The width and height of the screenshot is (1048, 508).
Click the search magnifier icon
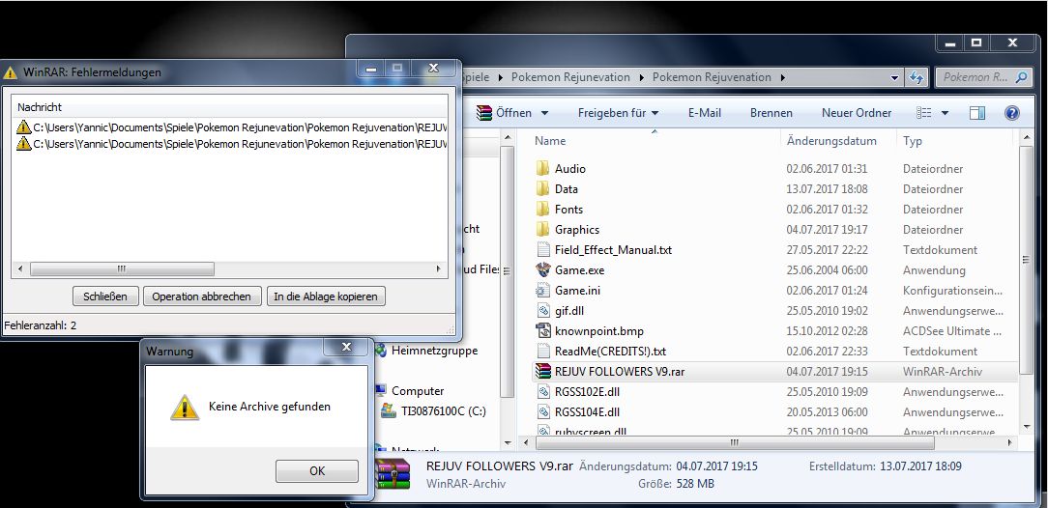tap(1021, 77)
